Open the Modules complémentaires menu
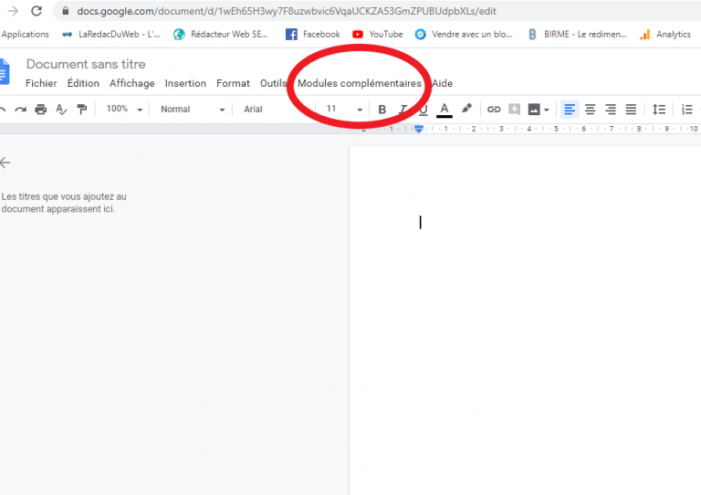The width and height of the screenshot is (701, 495). point(360,83)
